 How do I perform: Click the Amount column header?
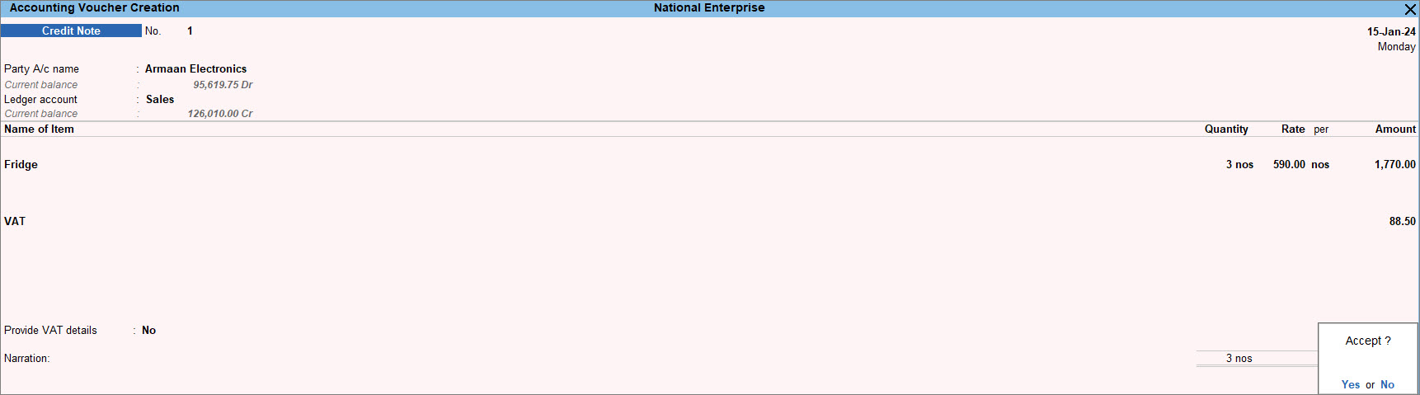[x=1395, y=129]
